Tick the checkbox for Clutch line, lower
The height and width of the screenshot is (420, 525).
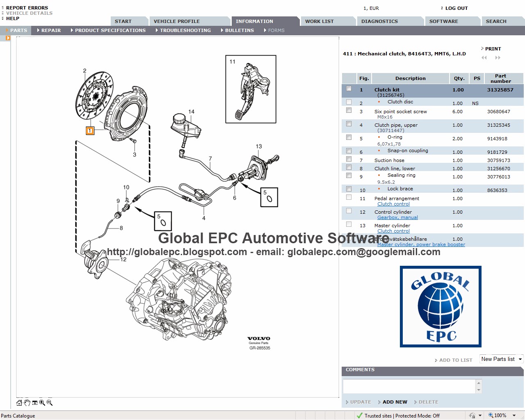[x=349, y=167]
